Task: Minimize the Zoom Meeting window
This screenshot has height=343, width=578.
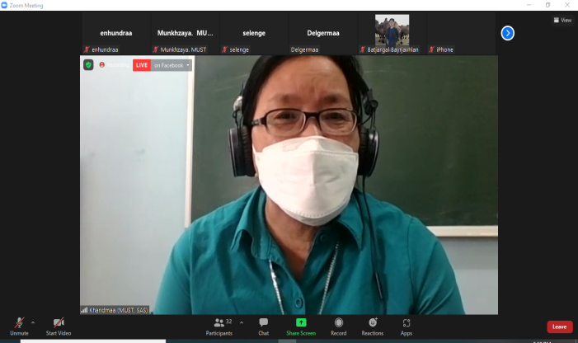Action: tap(529, 5)
